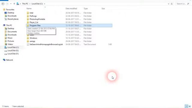Click the text document icon of SetSearchAndHomepageInBrowserLog.txt

tap(28, 44)
